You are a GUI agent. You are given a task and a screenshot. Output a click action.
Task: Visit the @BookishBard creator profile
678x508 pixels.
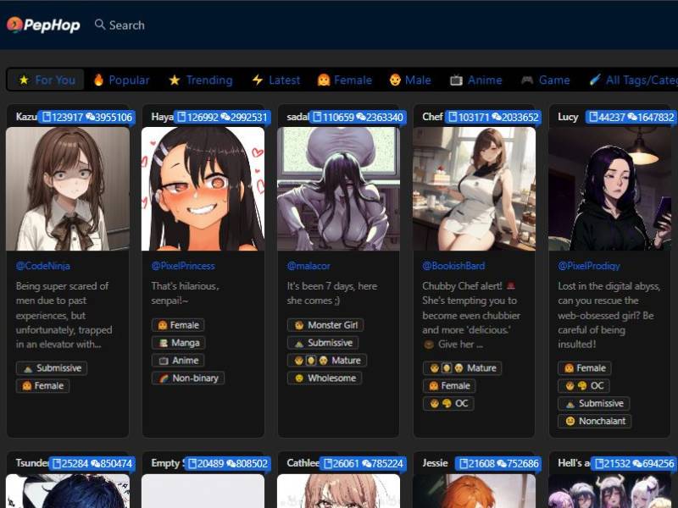point(453,266)
